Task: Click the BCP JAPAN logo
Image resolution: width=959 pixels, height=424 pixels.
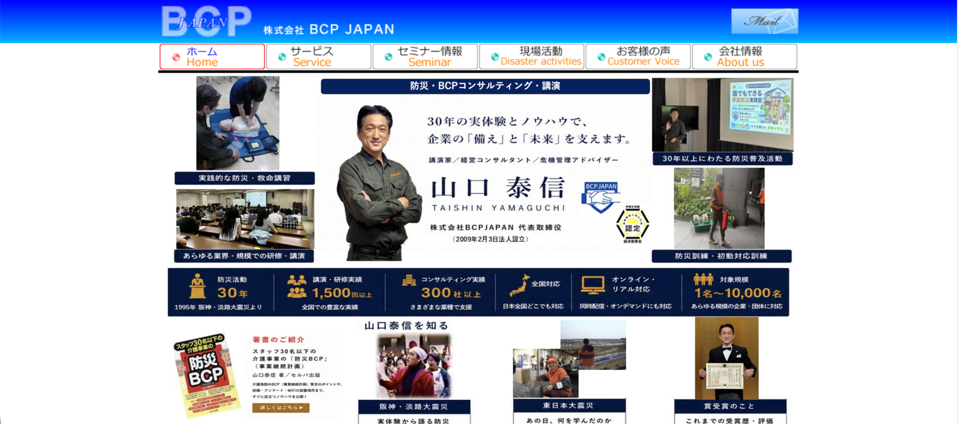Action: pyautogui.click(x=207, y=21)
